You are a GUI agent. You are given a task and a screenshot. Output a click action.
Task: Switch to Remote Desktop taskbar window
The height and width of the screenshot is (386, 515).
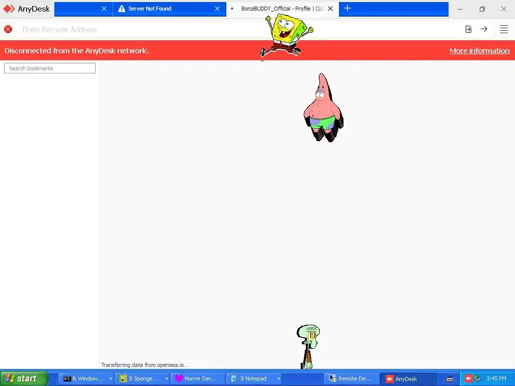[x=352, y=378]
